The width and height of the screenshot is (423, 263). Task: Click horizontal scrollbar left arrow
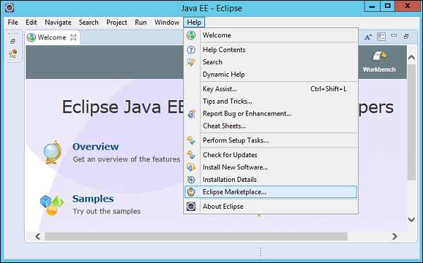coord(38,237)
